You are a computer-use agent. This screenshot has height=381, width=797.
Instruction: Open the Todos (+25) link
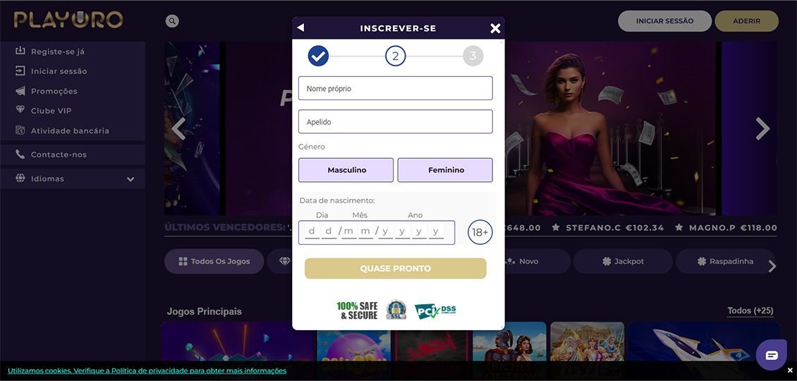pos(750,310)
